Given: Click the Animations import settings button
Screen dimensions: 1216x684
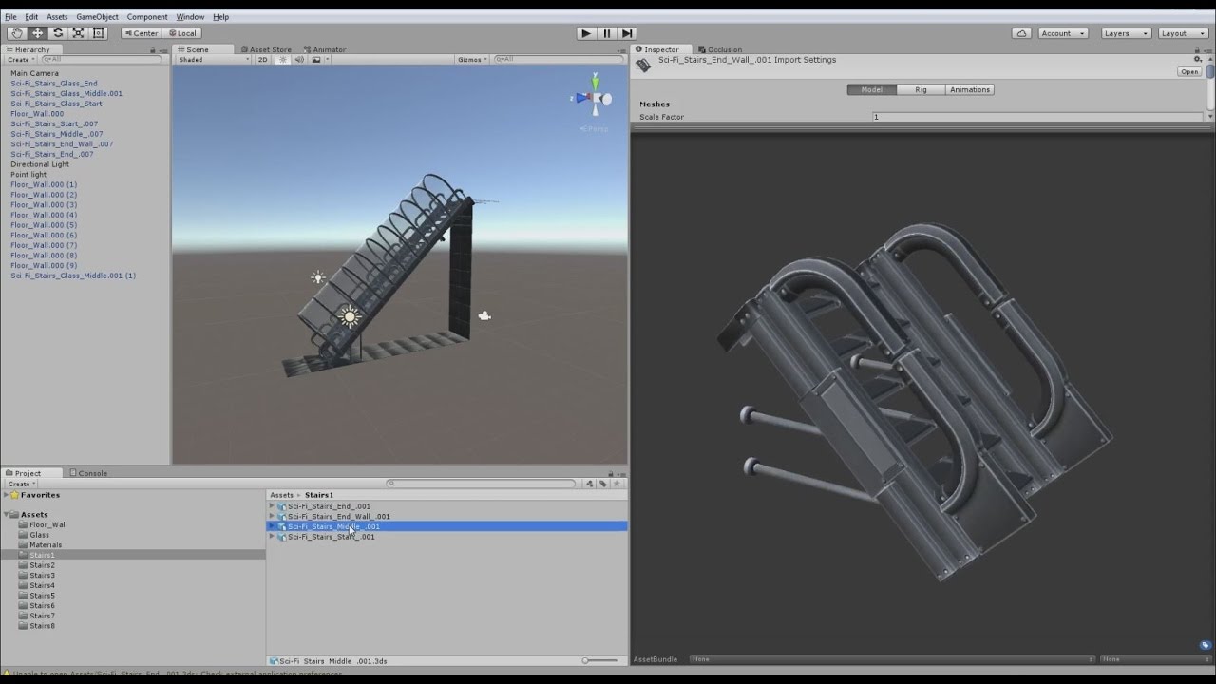Looking at the screenshot, I should pyautogui.click(x=970, y=89).
